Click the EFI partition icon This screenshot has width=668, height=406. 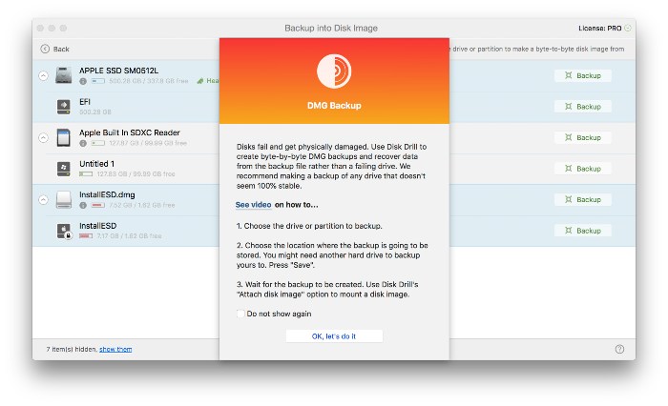coord(64,107)
